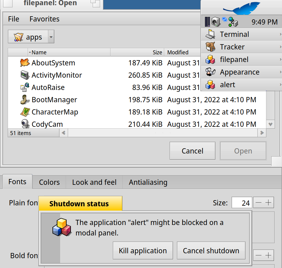Click the plain font Size field
This screenshot has height=268, width=282.
[x=242, y=203]
